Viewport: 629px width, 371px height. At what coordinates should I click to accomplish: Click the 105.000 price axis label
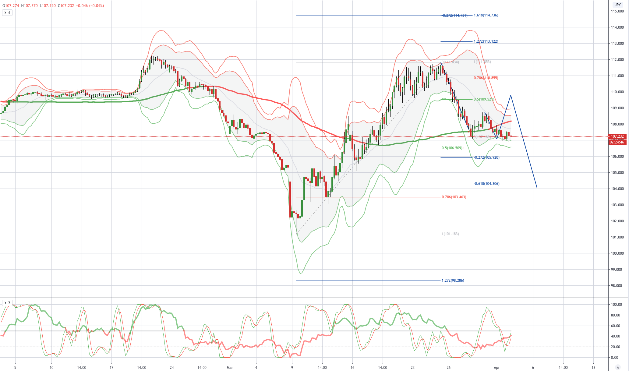(617, 173)
